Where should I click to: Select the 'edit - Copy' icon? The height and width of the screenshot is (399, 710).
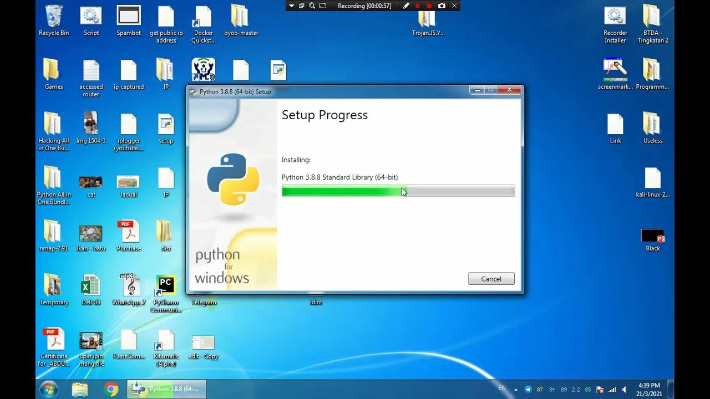pos(203,347)
